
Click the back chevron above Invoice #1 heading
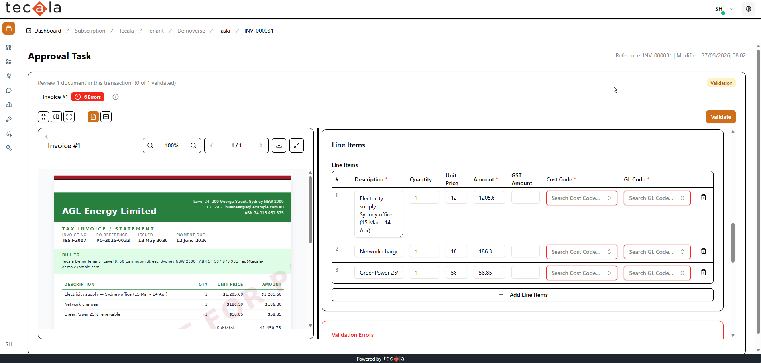tap(47, 137)
